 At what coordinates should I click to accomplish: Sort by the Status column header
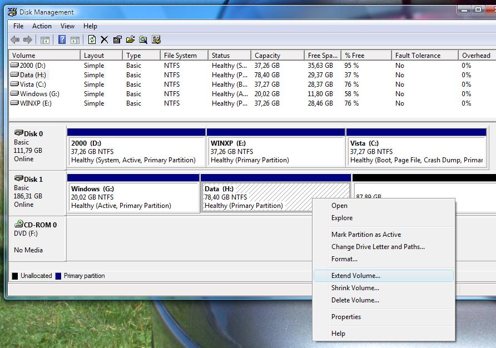230,56
